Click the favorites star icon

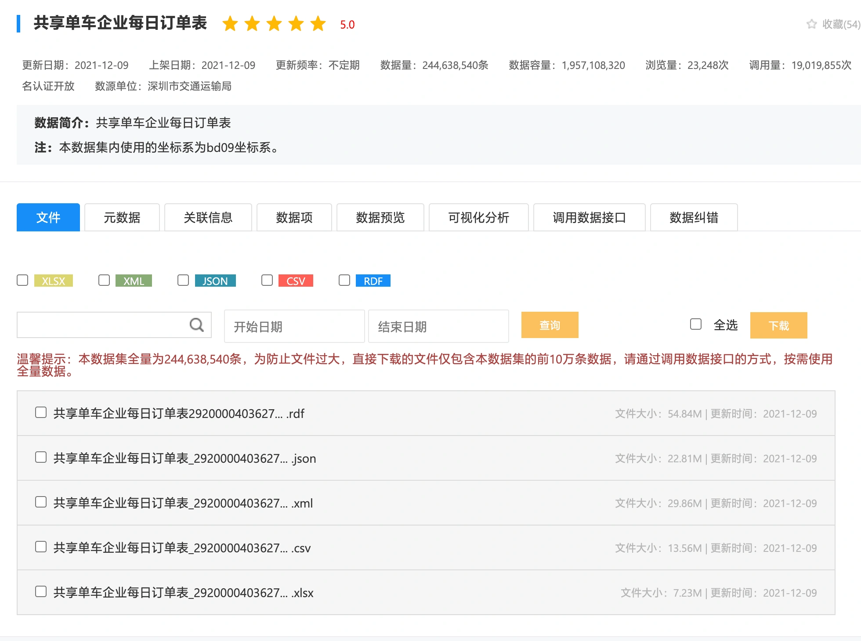(811, 24)
